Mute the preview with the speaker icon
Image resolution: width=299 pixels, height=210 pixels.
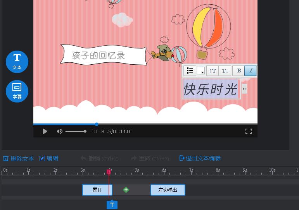pyautogui.click(x=59, y=131)
